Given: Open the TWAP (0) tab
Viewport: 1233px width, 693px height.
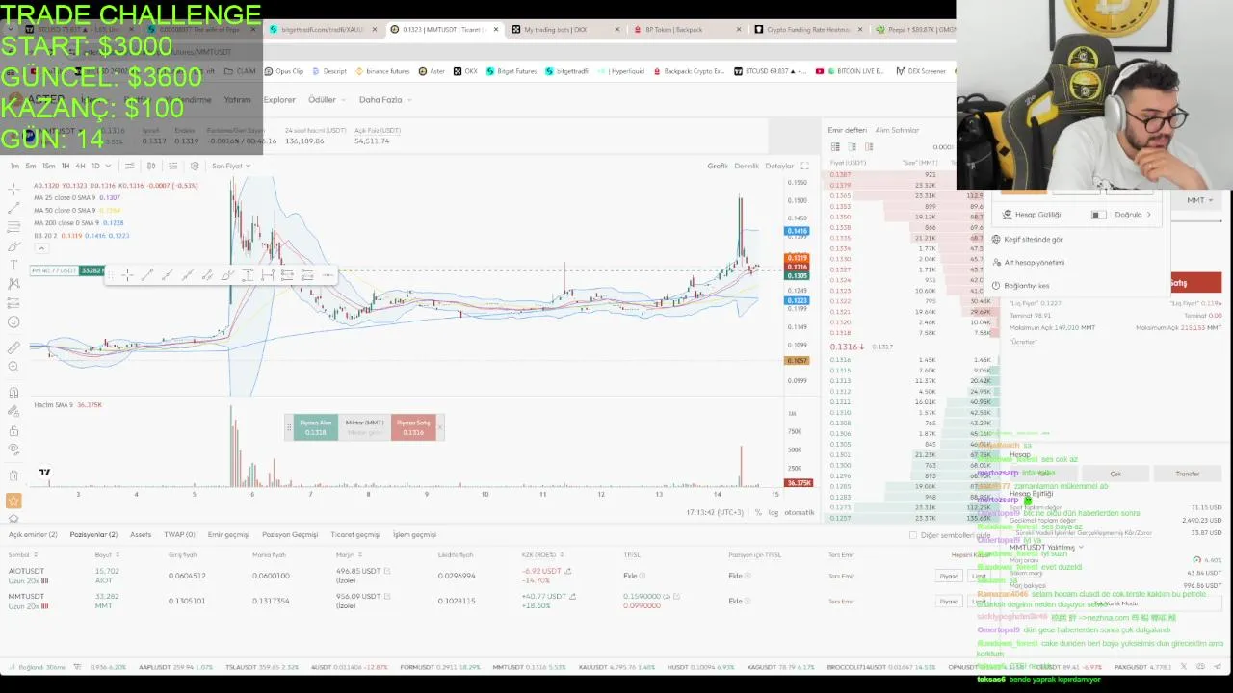Looking at the screenshot, I should tap(179, 534).
